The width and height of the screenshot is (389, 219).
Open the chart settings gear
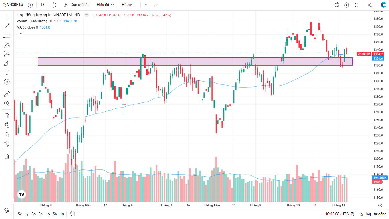click(347, 5)
